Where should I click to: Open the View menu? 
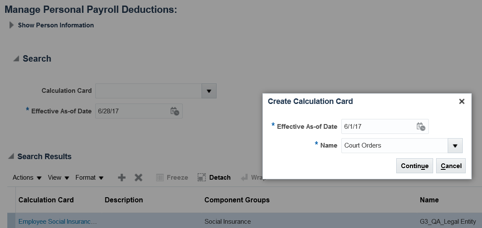[58, 178]
